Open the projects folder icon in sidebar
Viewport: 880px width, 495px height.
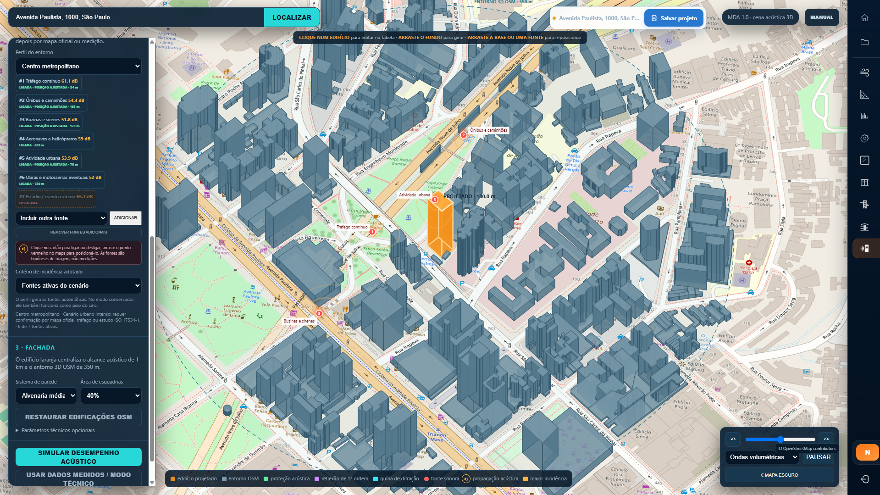864,42
